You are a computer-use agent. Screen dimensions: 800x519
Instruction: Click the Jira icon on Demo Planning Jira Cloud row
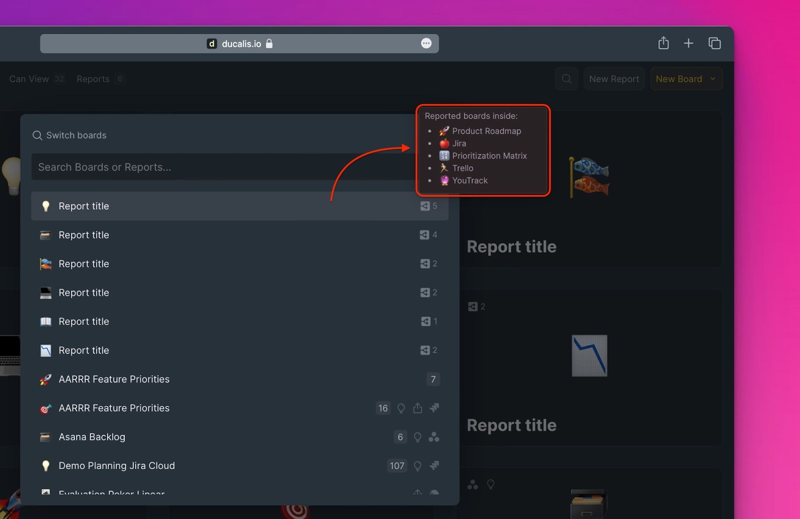(x=434, y=466)
